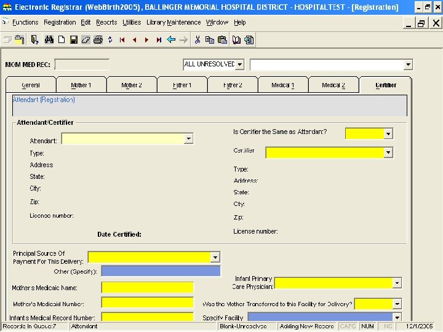Open the ALL UNRESOLVED filter dropdown

pos(239,65)
